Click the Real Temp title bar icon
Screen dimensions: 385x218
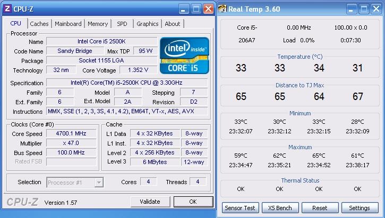click(222, 8)
